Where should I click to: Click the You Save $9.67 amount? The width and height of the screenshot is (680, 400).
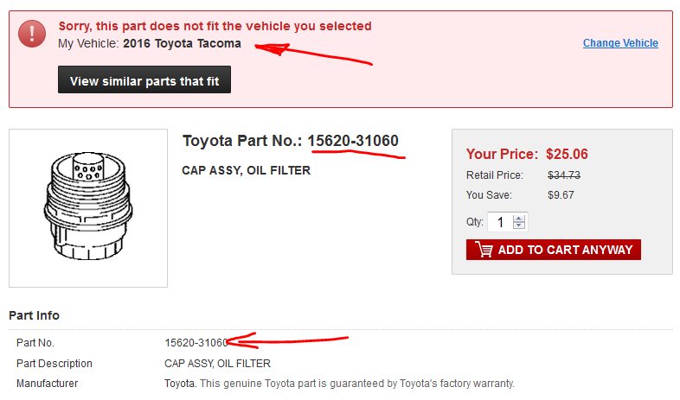click(x=561, y=195)
